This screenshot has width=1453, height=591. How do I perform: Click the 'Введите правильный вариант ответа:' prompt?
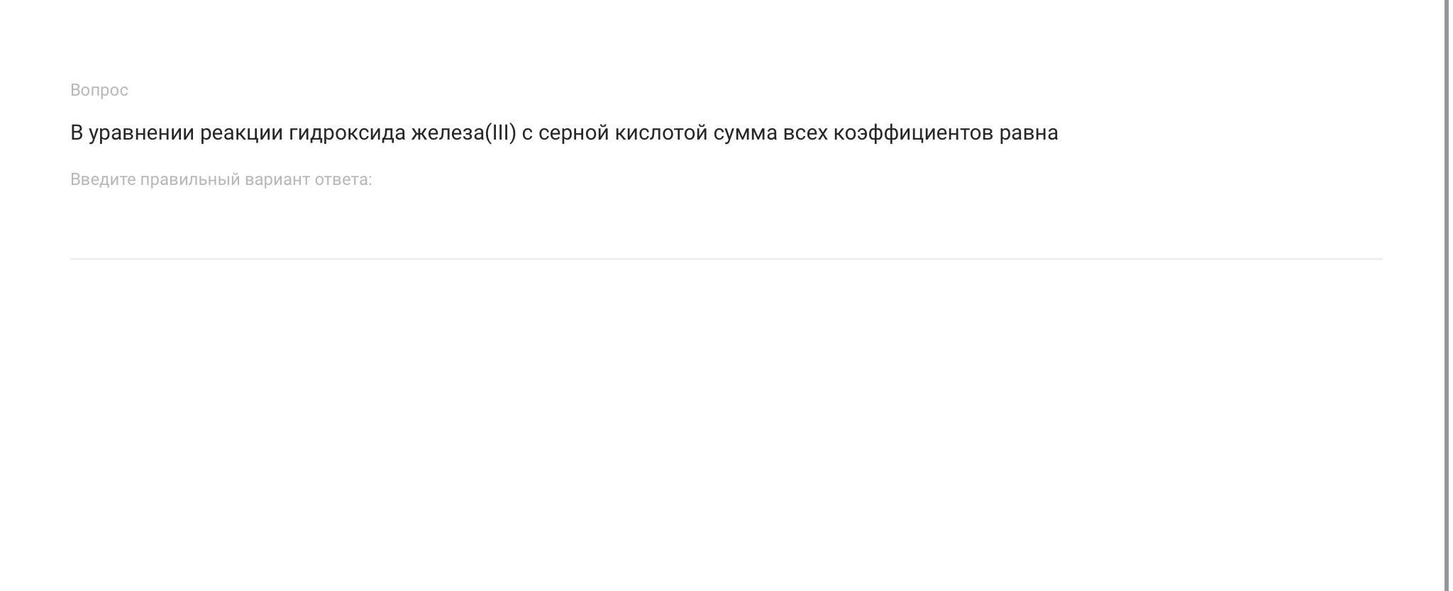tap(221, 179)
